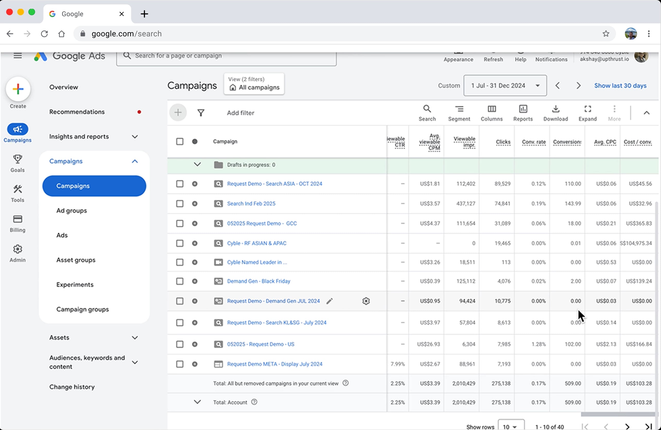661x430 pixels.
Task: Open Change history
Action: tap(72, 387)
